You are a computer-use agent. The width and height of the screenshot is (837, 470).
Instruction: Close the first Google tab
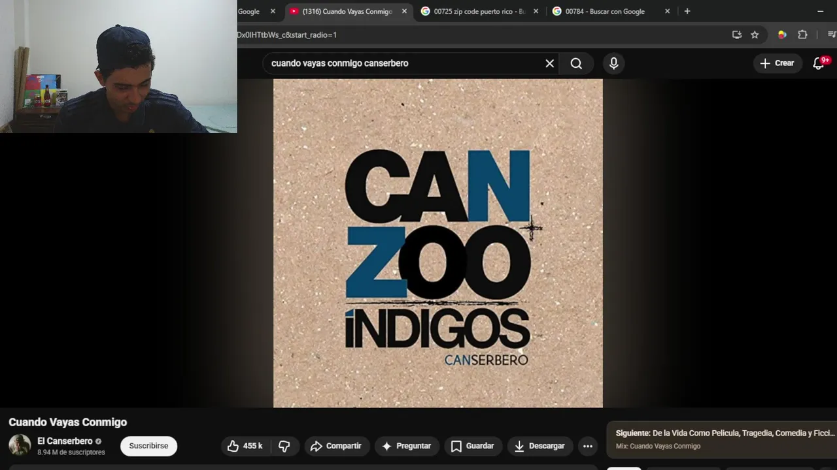point(273,11)
